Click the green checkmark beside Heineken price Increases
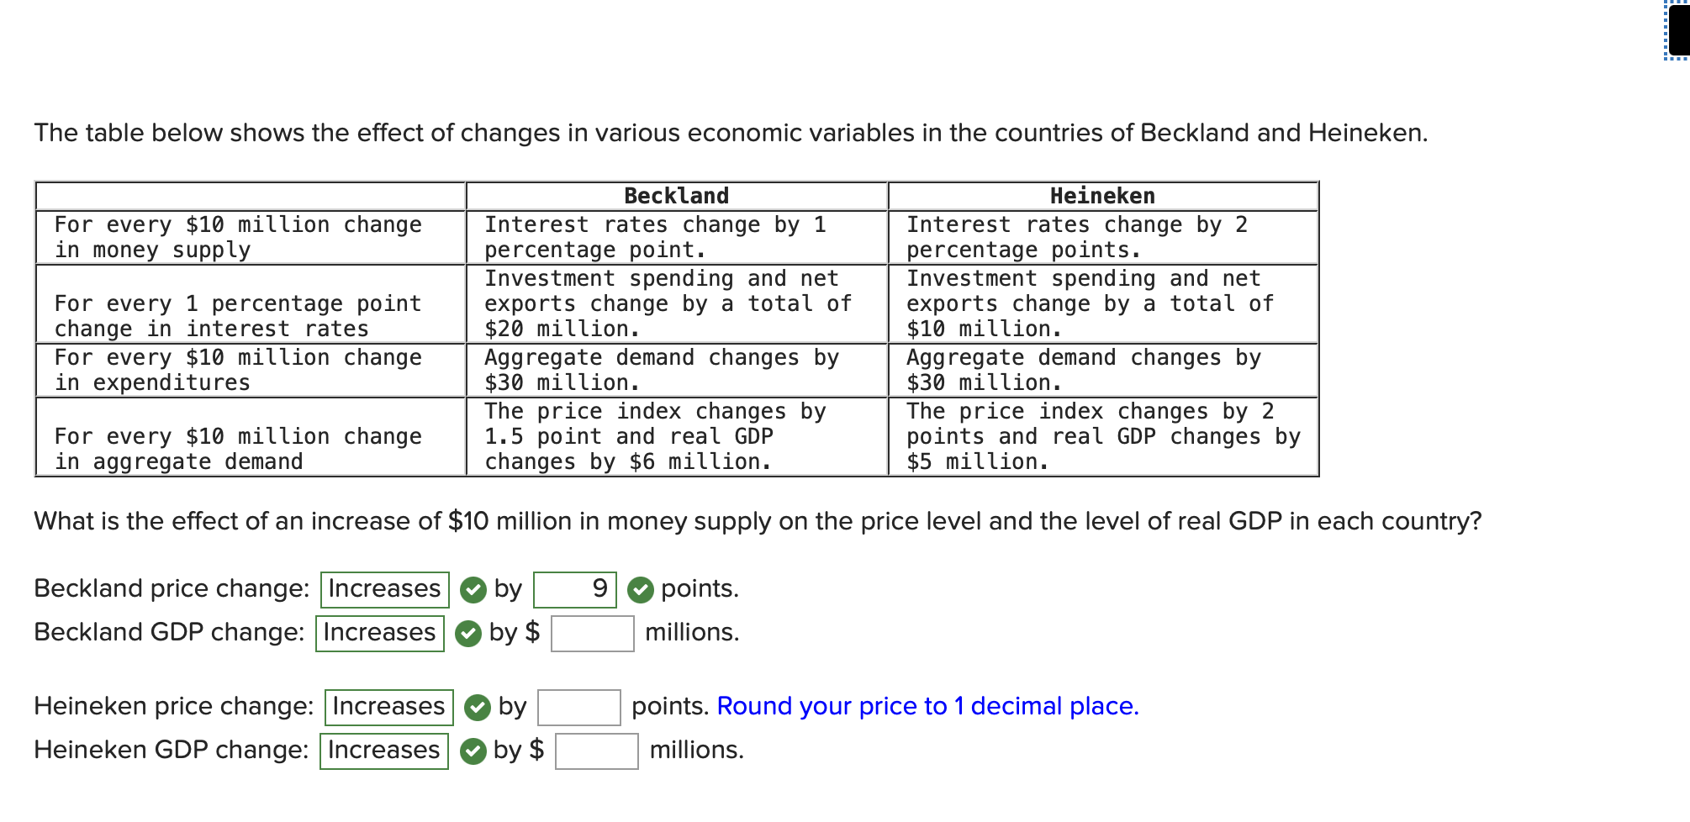Image resolution: width=1690 pixels, height=822 pixels. click(x=478, y=707)
